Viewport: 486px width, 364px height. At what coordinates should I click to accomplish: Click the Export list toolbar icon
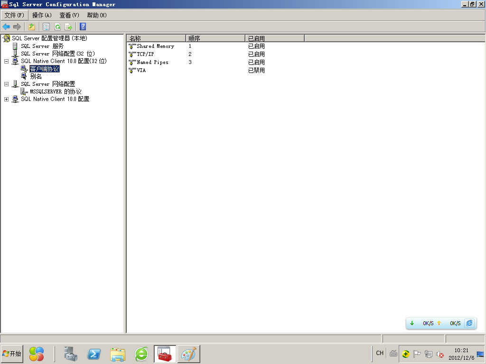(68, 27)
